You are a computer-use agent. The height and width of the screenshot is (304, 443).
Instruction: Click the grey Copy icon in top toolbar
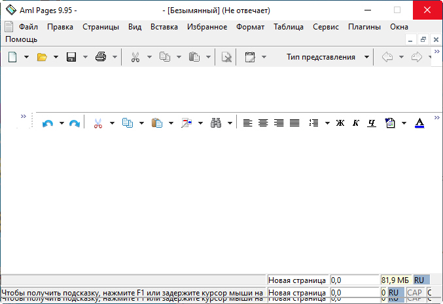coord(165,57)
